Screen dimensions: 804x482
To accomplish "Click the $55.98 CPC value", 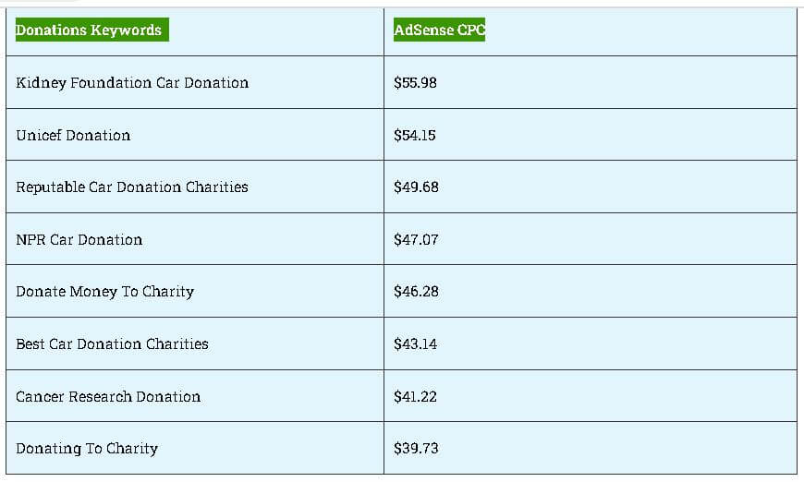I will point(416,83).
